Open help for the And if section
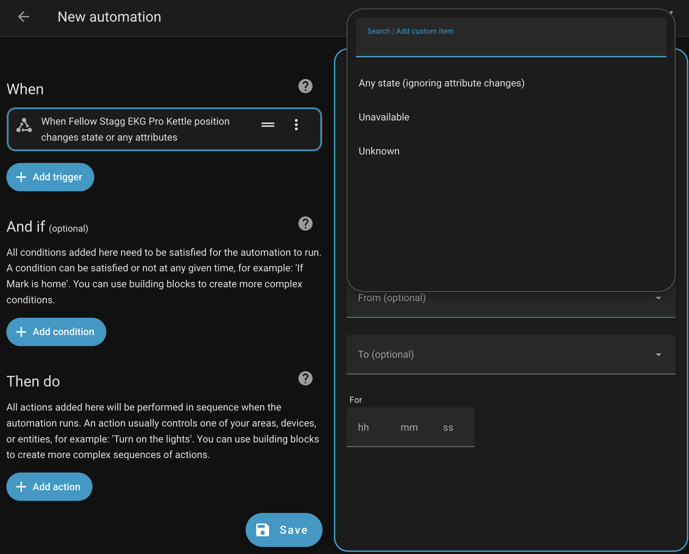689x554 pixels. [x=305, y=224]
